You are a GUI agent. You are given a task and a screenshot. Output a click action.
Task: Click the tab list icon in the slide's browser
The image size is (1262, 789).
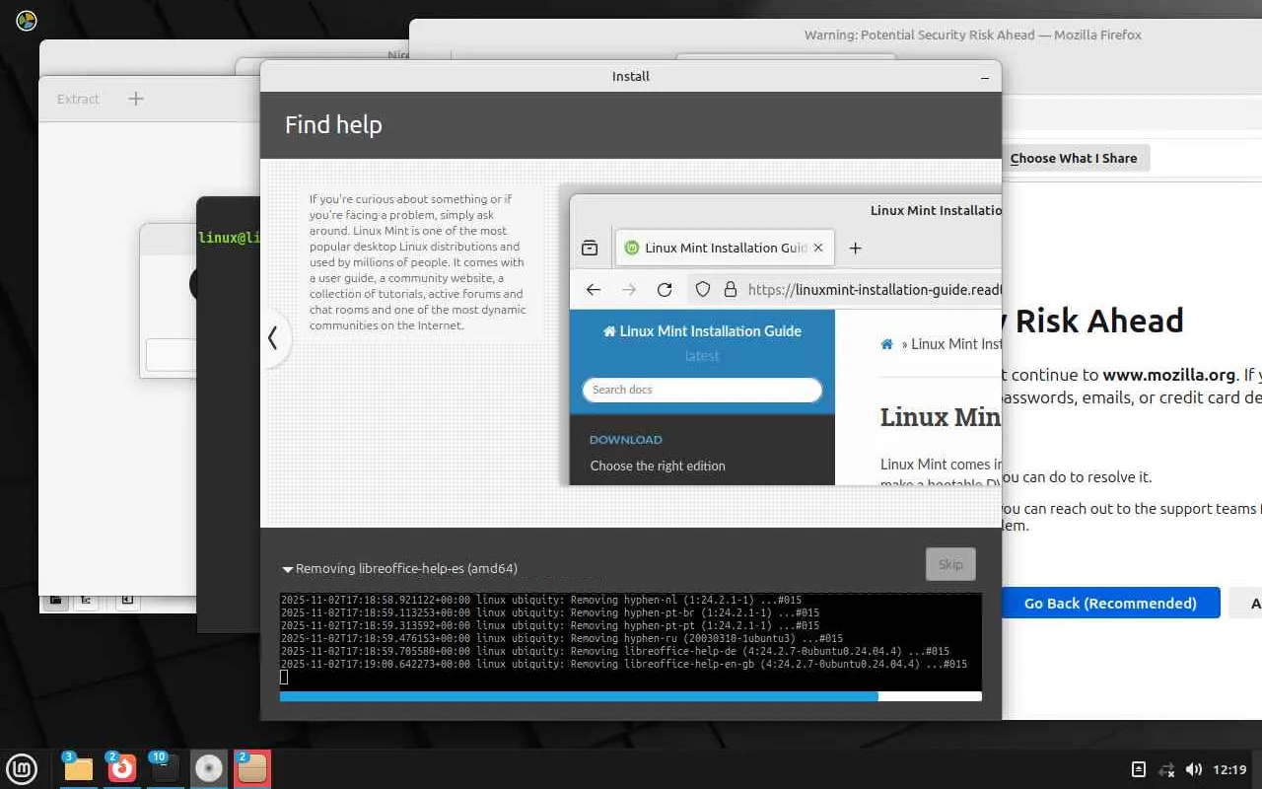pos(590,248)
